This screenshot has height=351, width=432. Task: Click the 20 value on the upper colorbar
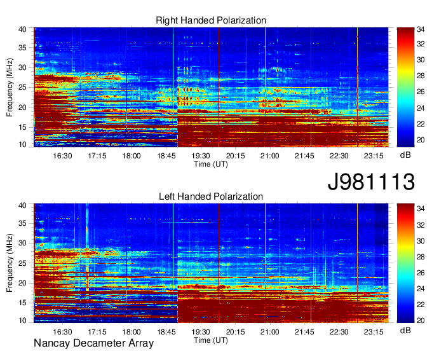point(421,140)
